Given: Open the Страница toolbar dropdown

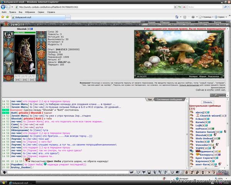Looking at the screenshot, I should point(206,17).
